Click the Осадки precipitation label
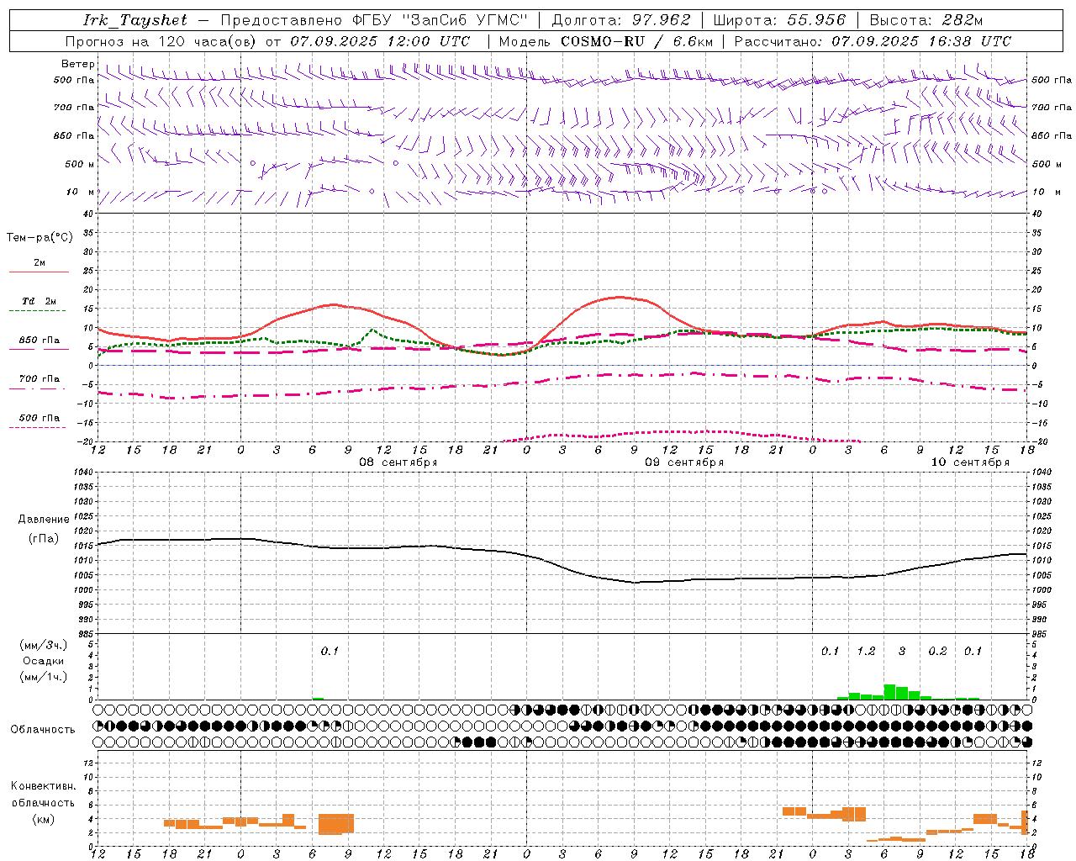 coord(44,661)
